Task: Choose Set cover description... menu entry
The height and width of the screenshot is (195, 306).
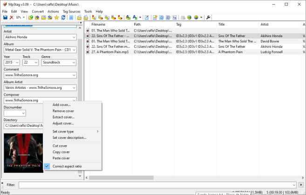Action: click(72, 137)
